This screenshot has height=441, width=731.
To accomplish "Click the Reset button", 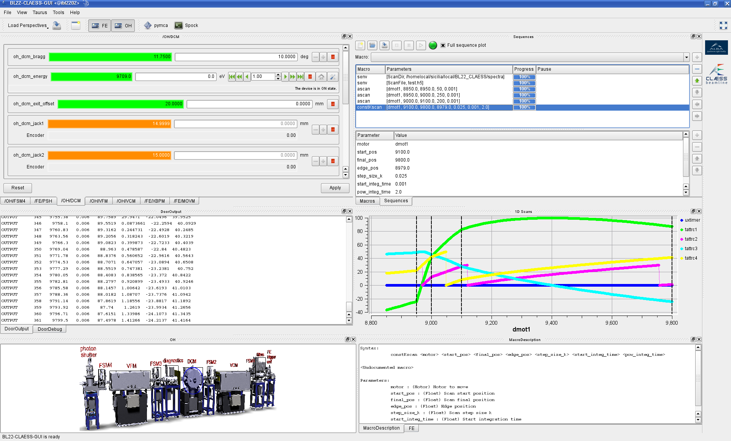I will pos(18,188).
